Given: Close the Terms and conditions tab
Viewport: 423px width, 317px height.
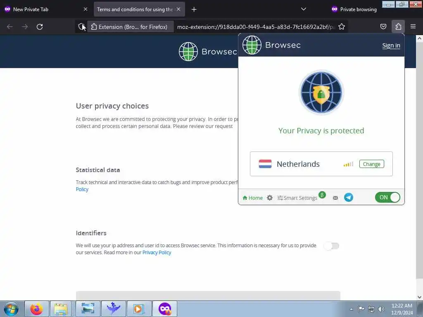Looking at the screenshot, I should click(178, 9).
